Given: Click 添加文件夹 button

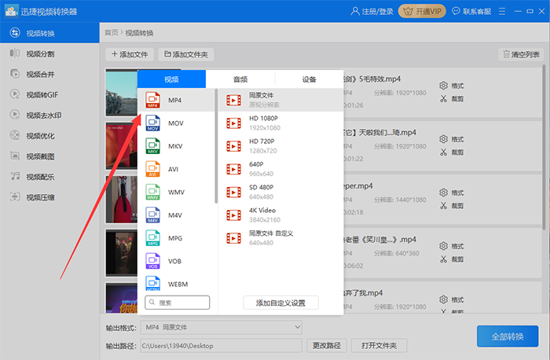Looking at the screenshot, I should (186, 54).
